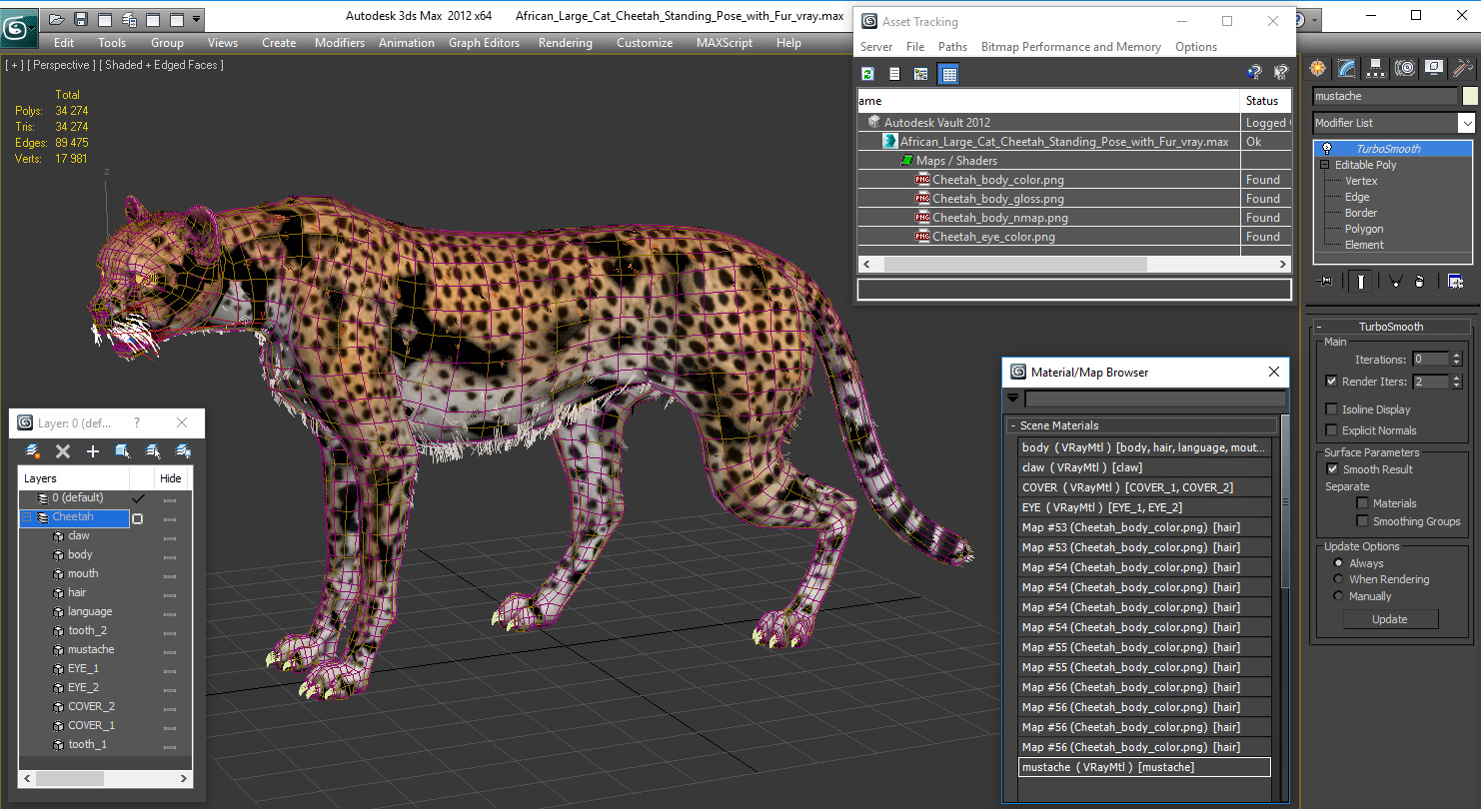
Task: Click Create New Layer icon in Layer dialog
Action: pyautogui.click(x=33, y=451)
